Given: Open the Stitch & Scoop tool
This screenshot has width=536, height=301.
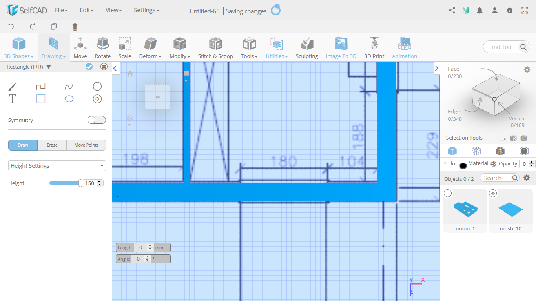Looking at the screenshot, I should [215, 48].
